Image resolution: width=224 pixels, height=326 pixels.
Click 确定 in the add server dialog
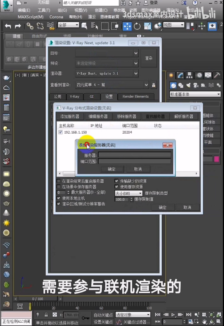coord(111,169)
